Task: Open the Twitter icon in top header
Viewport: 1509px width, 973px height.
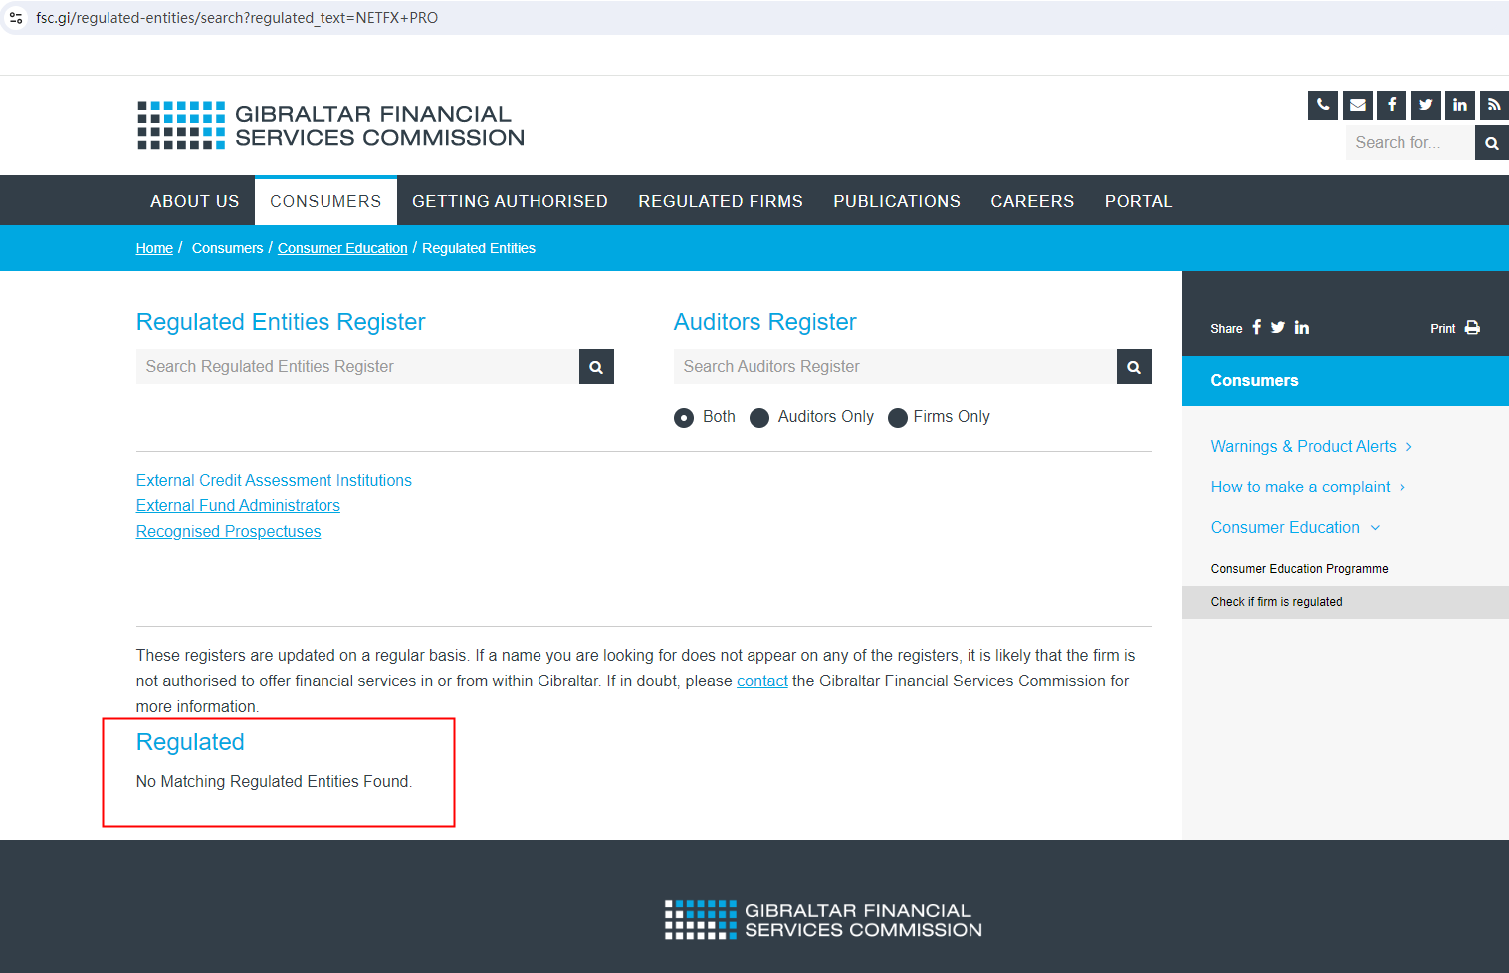Action: (1426, 105)
